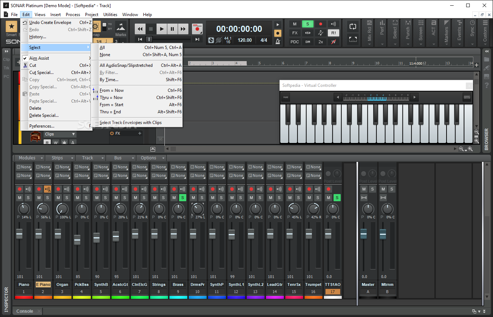Open Preferences... from Edit menu
493x317 pixels.
point(56,126)
